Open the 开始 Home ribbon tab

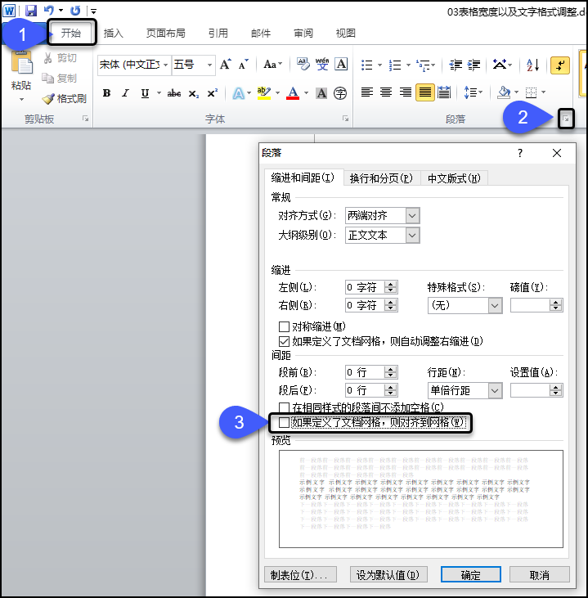pyautogui.click(x=71, y=34)
